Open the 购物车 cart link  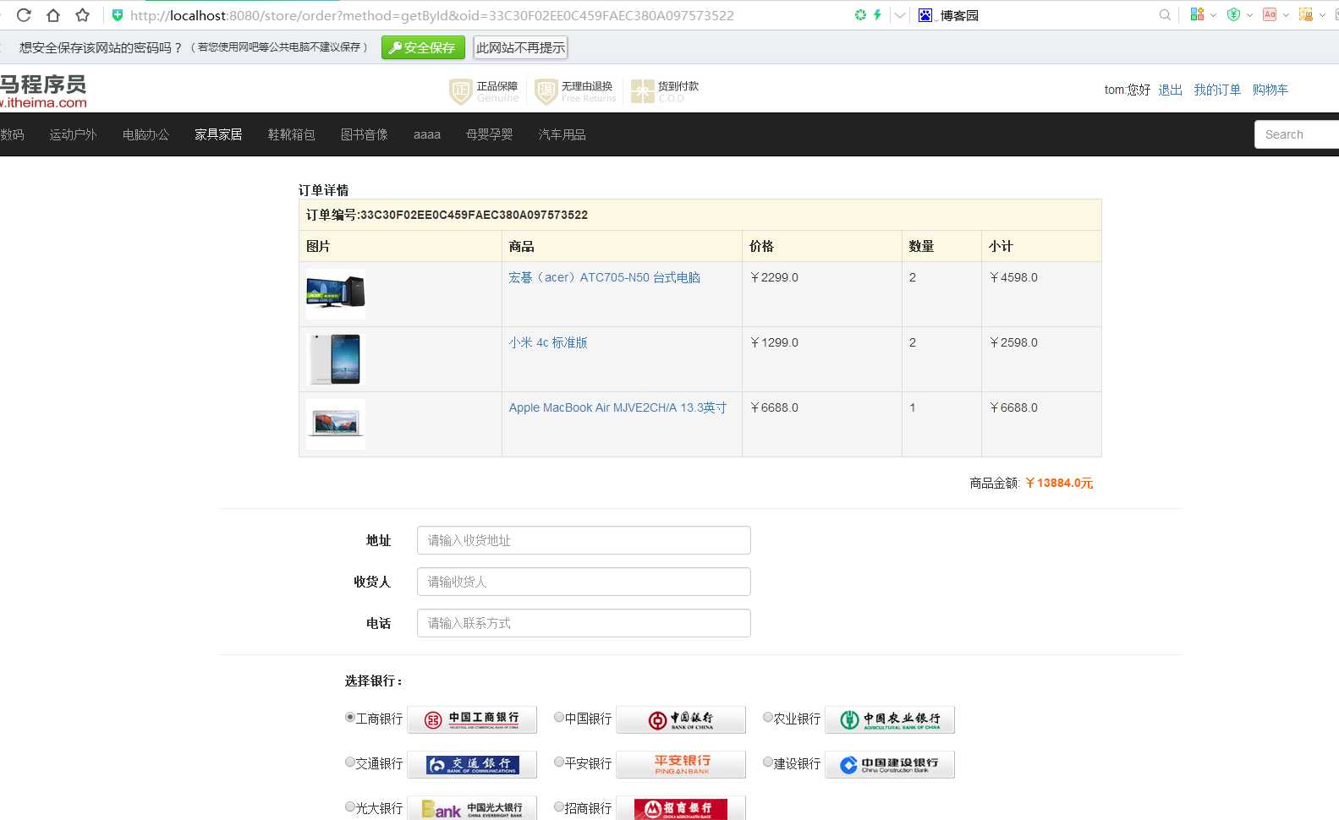click(x=1270, y=90)
